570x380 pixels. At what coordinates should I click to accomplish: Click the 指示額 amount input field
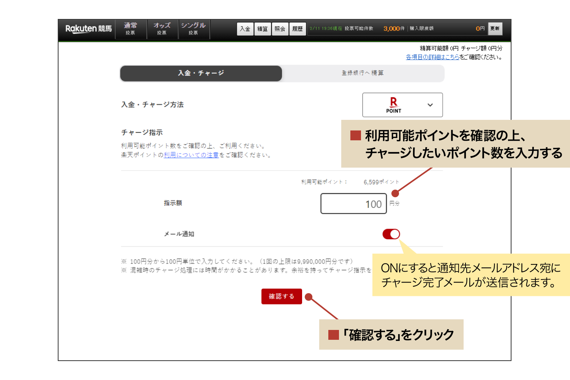coord(353,203)
